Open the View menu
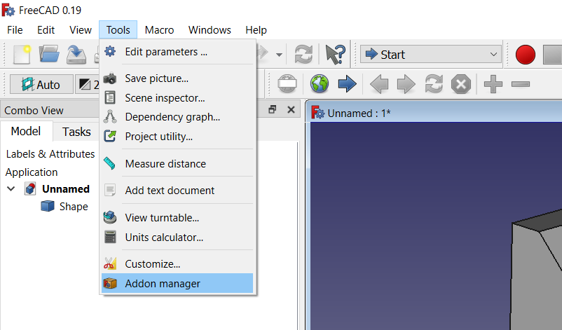The height and width of the screenshot is (330, 562). [x=81, y=30]
